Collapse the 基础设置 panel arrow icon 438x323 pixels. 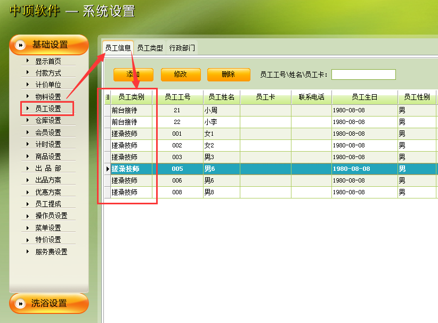click(20, 45)
